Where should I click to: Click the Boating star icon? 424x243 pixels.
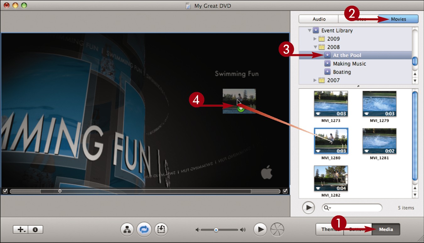(x=327, y=72)
